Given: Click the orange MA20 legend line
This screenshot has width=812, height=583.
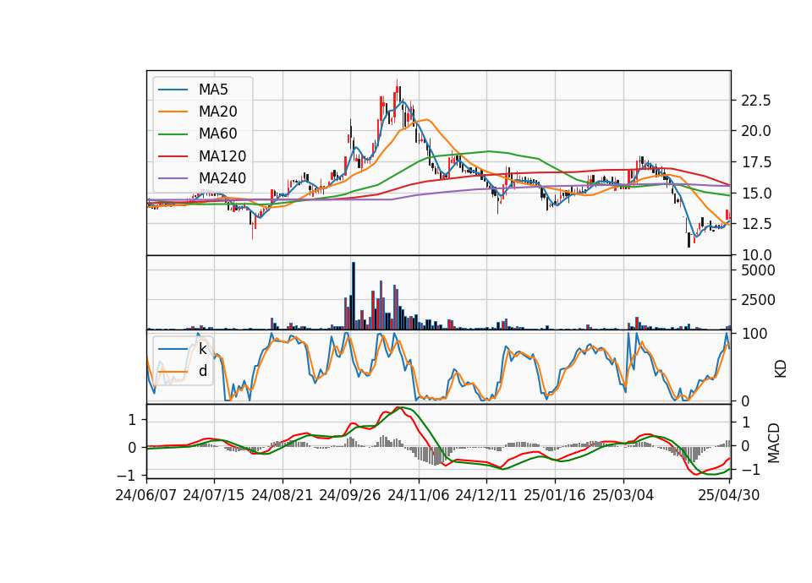Looking at the screenshot, I should [x=173, y=112].
